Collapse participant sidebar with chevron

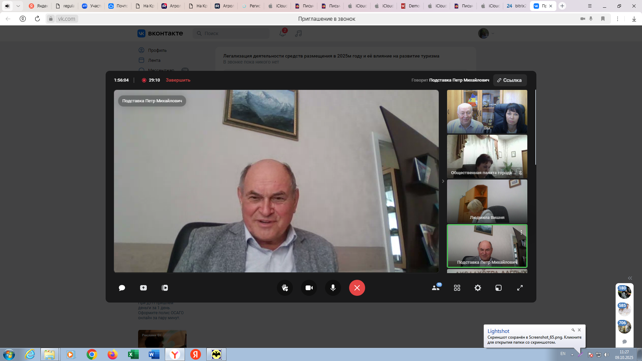(x=443, y=181)
